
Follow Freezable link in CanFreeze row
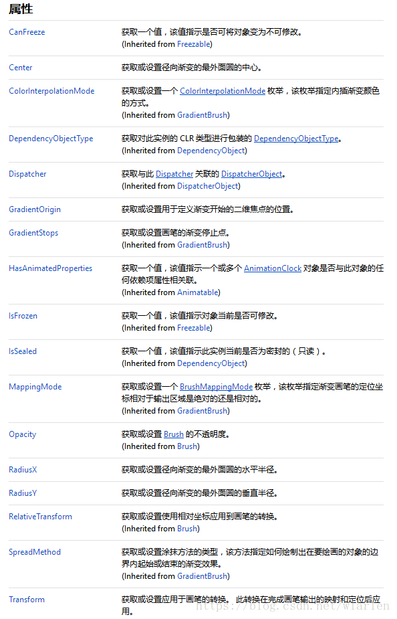click(194, 43)
